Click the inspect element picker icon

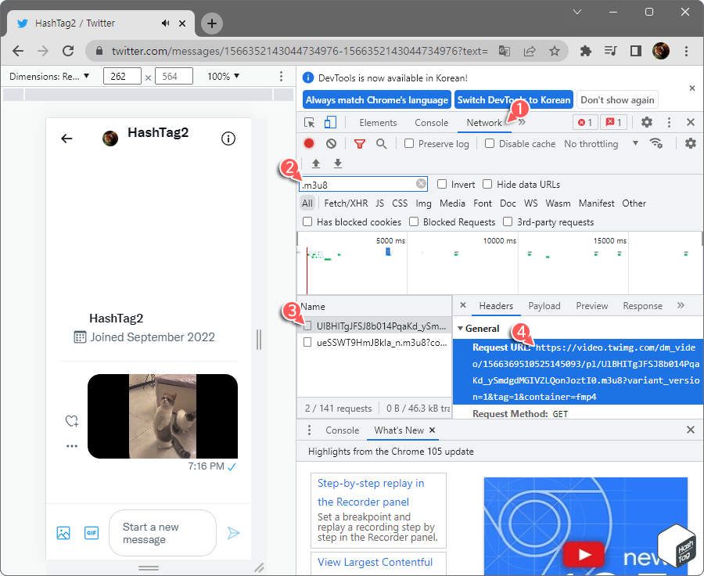click(309, 122)
